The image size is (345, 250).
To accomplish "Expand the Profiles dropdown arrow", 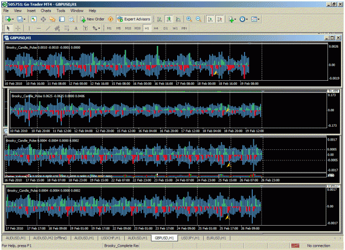I will (x=24, y=19).
